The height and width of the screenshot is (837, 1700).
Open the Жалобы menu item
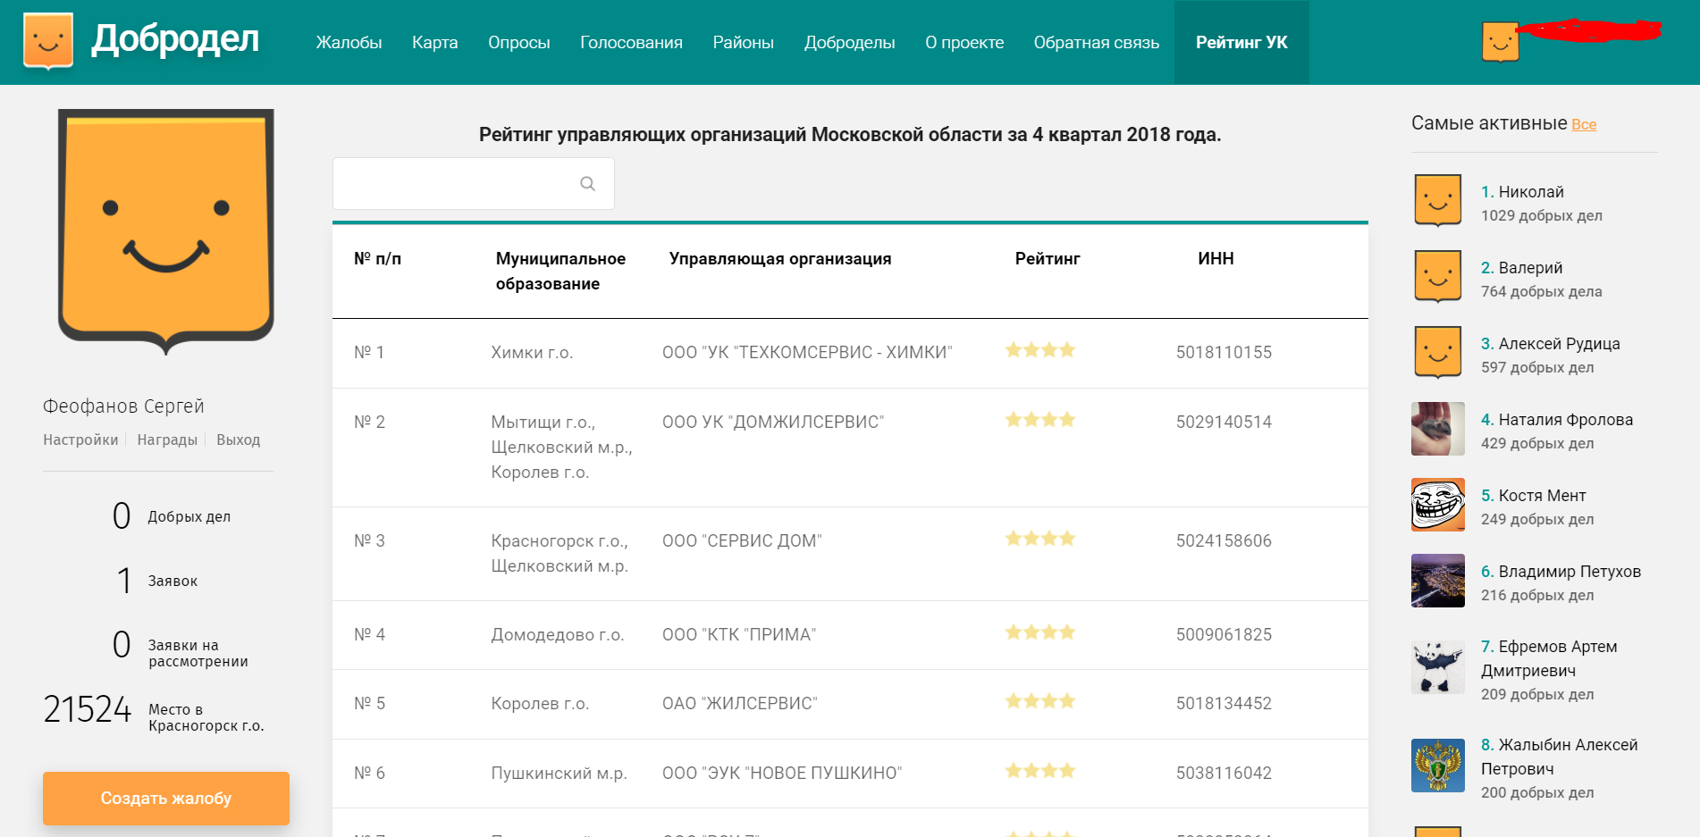(349, 43)
